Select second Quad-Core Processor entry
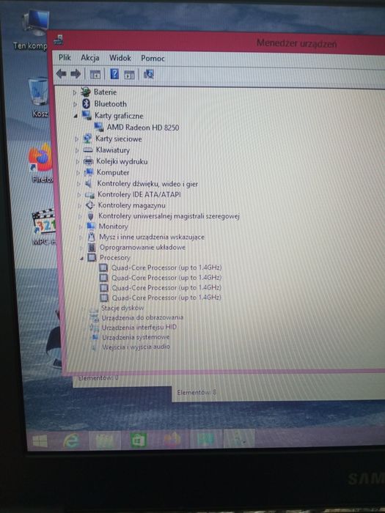This screenshot has width=385, height=513. click(166, 278)
